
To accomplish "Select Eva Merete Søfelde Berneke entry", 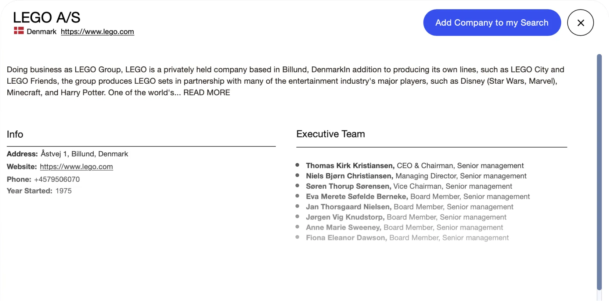I will click(x=418, y=196).
